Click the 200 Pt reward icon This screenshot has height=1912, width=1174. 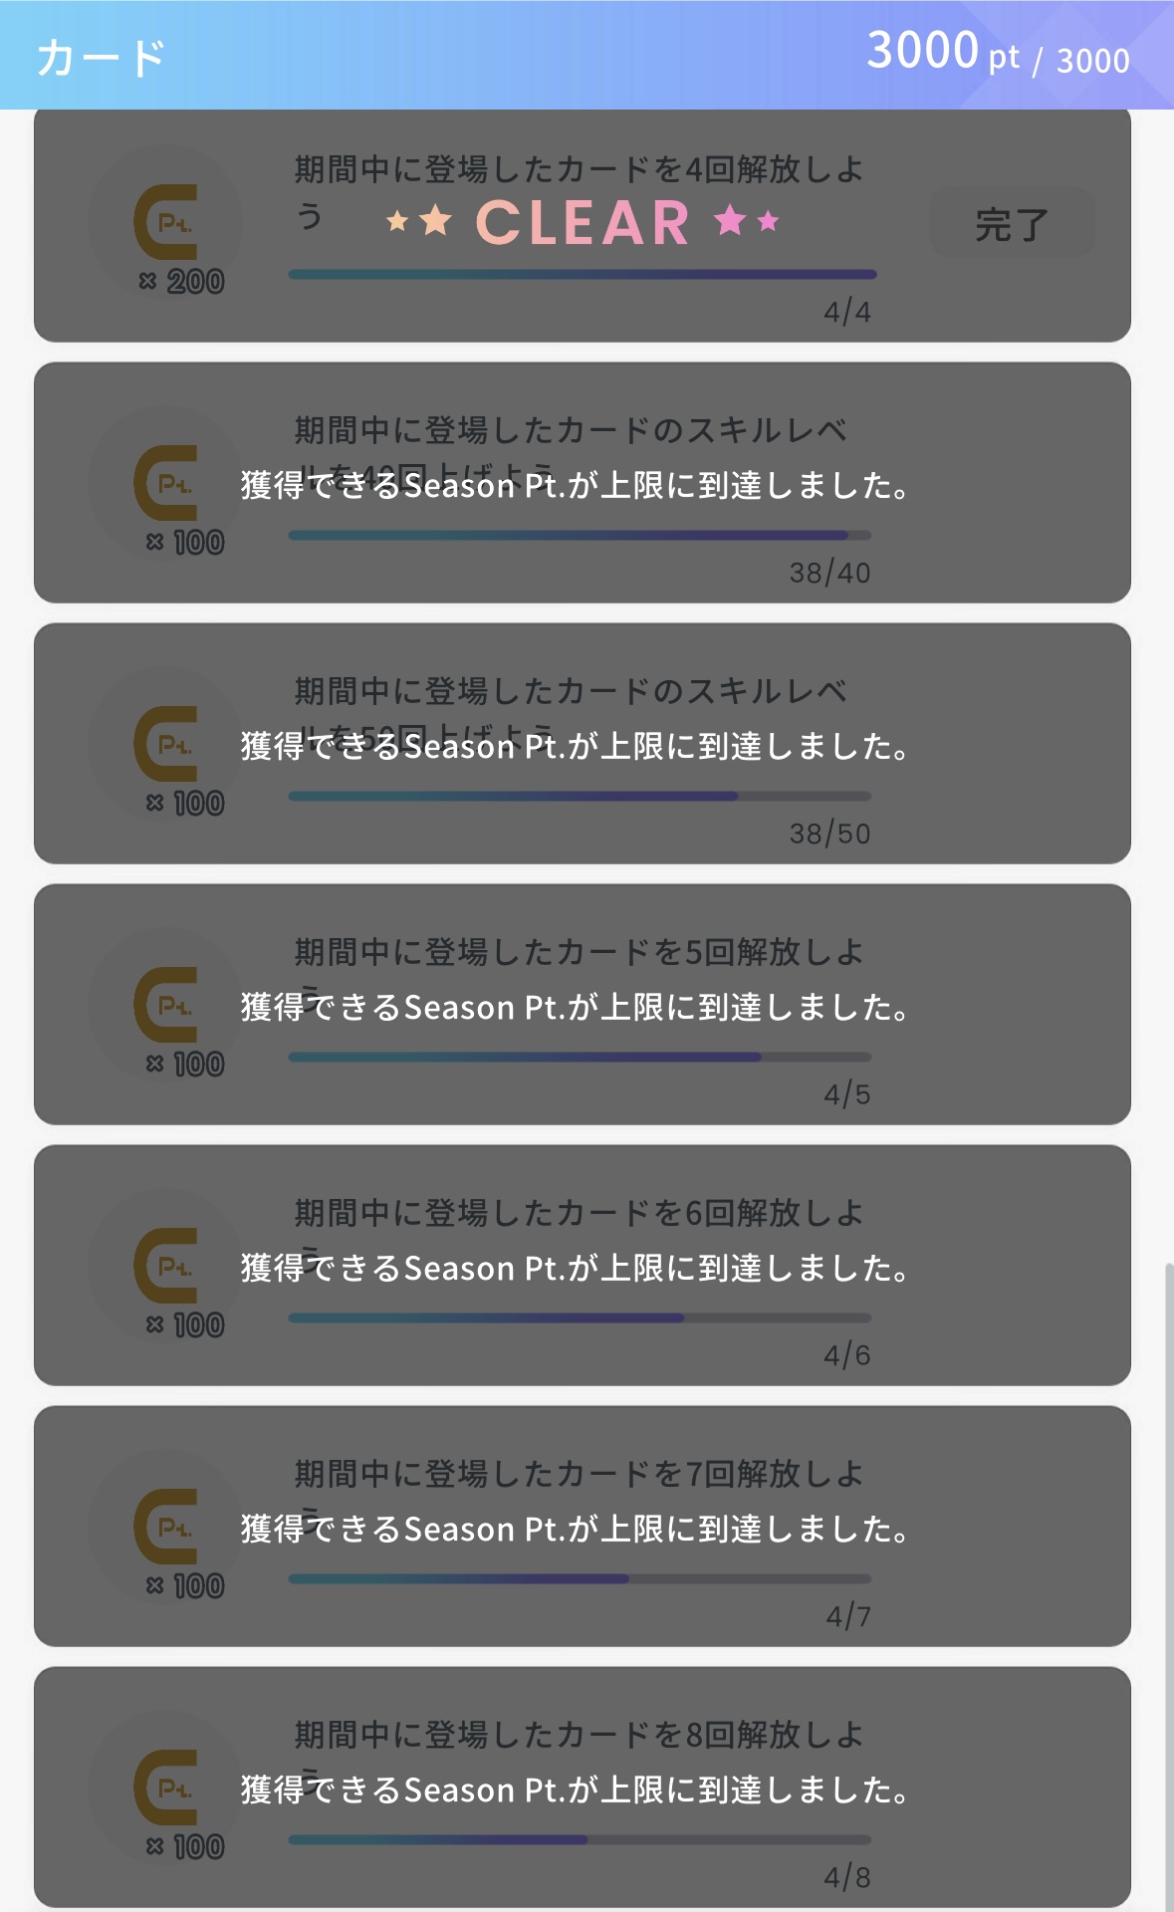[165, 222]
